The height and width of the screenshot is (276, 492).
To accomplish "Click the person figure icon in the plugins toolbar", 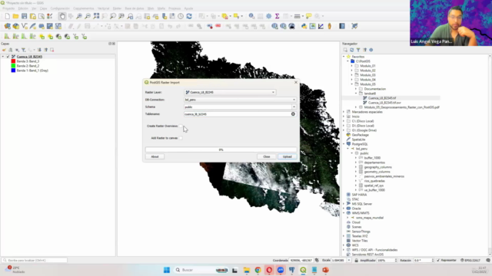I will pos(330,26).
